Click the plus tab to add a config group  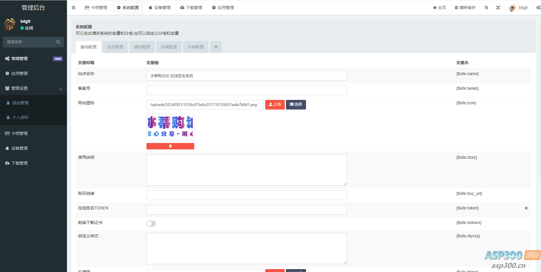pyautogui.click(x=216, y=47)
